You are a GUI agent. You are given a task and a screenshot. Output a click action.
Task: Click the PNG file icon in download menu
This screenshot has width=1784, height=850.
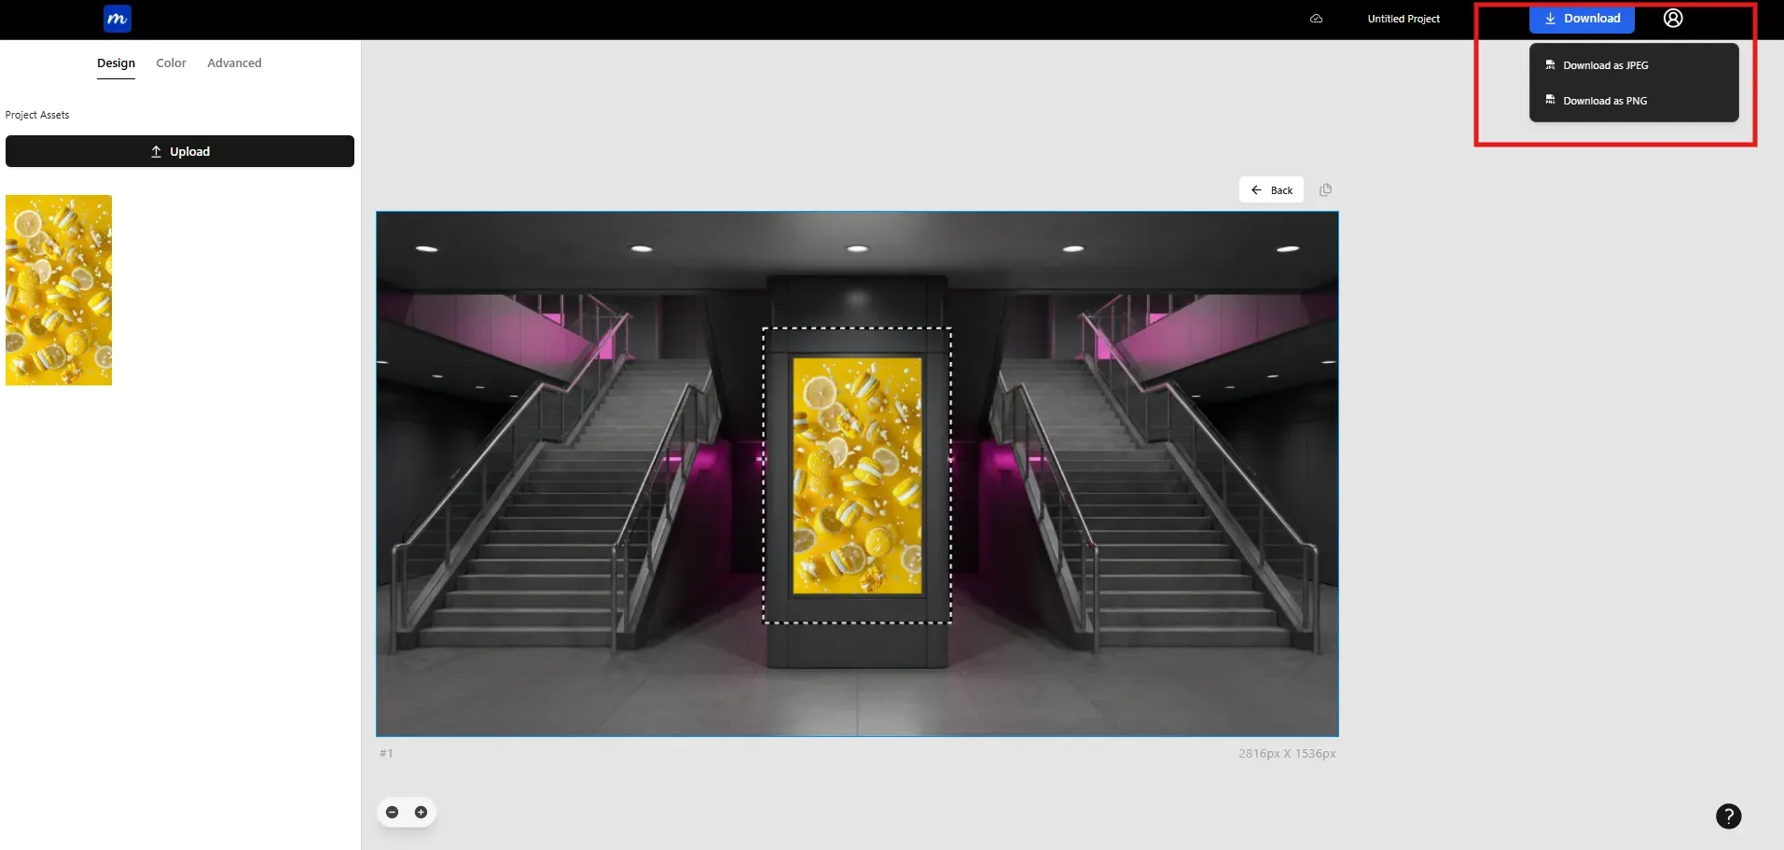click(1549, 100)
